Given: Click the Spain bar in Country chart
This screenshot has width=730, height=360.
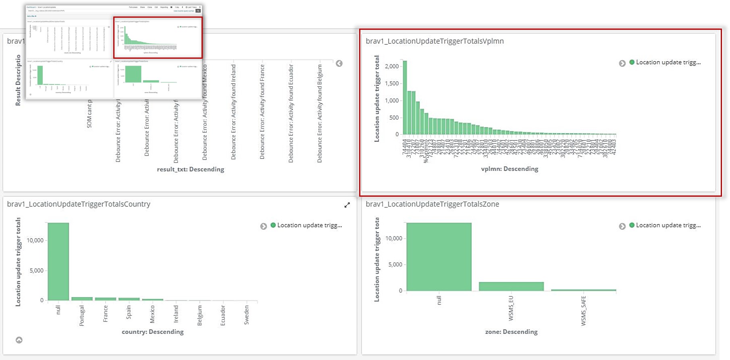Looking at the screenshot, I should [129, 299].
